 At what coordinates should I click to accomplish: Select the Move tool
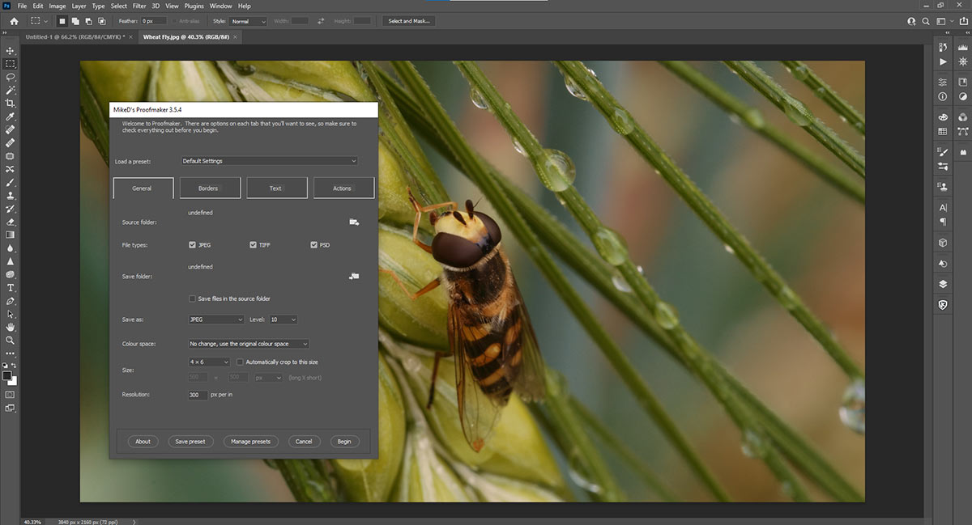coord(10,50)
